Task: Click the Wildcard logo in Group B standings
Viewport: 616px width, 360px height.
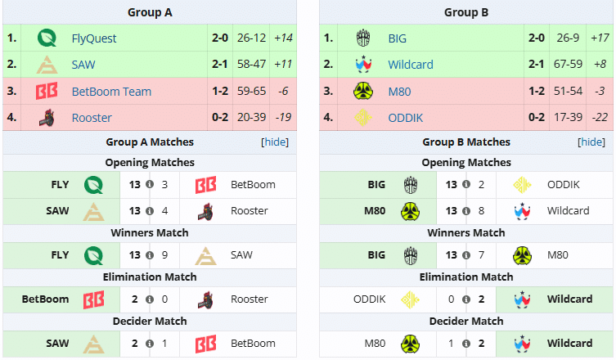Action: [x=364, y=65]
